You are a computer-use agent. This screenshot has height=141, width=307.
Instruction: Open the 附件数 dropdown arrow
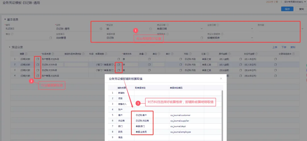pyautogui.click(x=302, y=29)
